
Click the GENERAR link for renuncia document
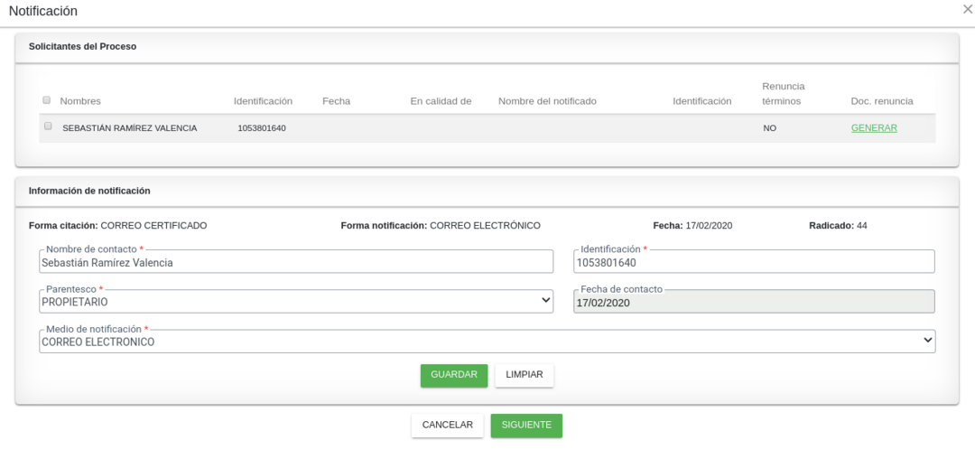873,128
